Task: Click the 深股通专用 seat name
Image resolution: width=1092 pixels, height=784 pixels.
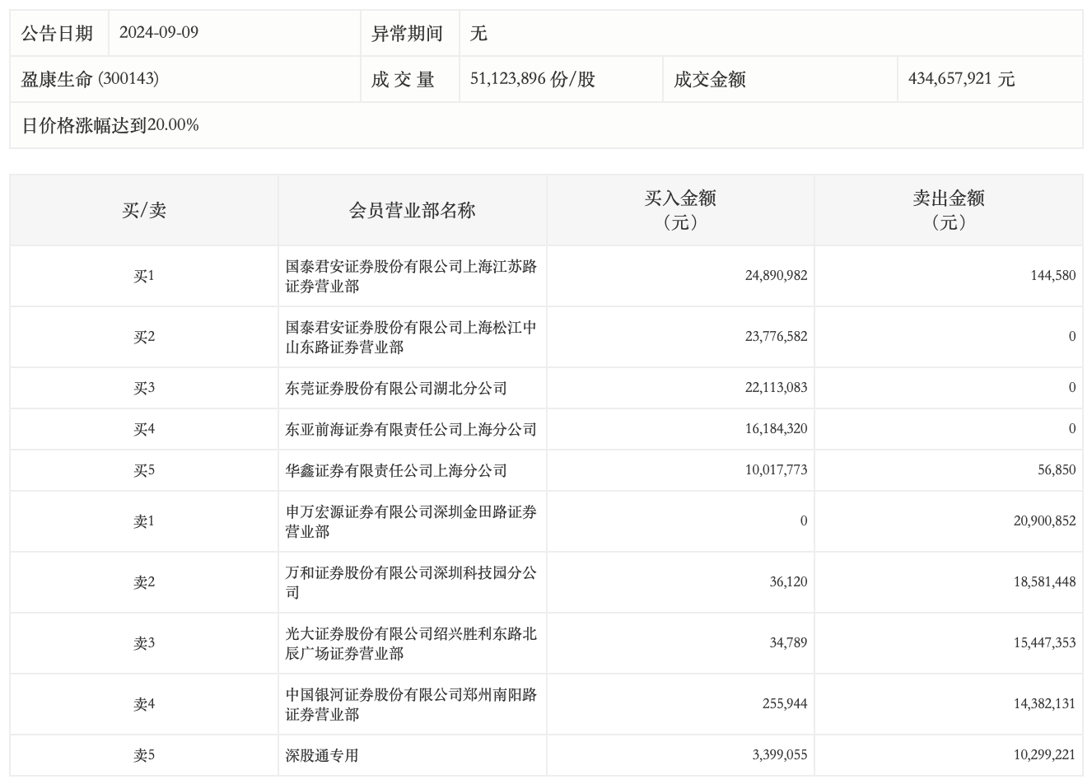Action: click(322, 755)
